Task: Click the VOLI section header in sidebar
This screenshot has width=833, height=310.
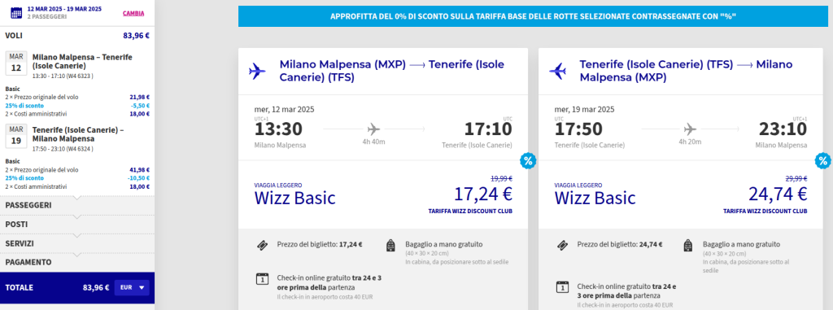Action: click(x=77, y=36)
